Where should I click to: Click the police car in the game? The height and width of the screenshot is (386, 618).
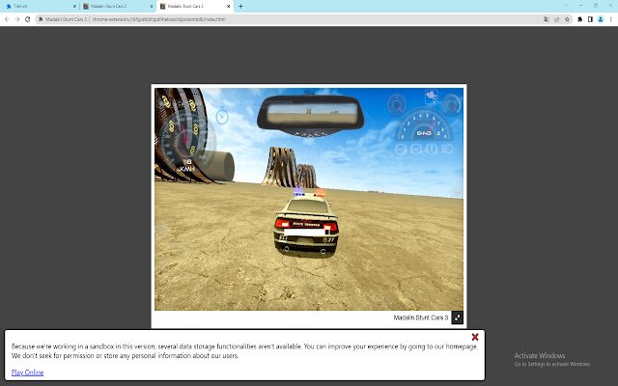click(307, 221)
